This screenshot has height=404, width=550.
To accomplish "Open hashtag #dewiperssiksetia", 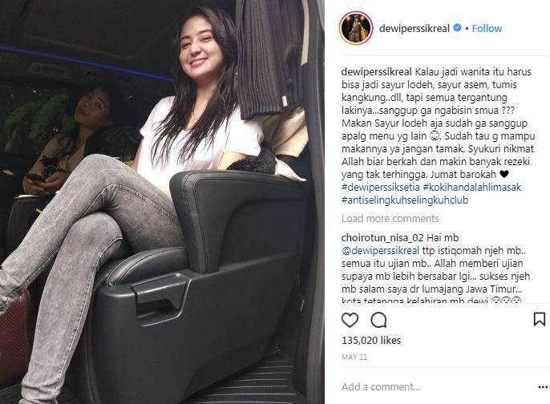I will pyautogui.click(x=381, y=187).
